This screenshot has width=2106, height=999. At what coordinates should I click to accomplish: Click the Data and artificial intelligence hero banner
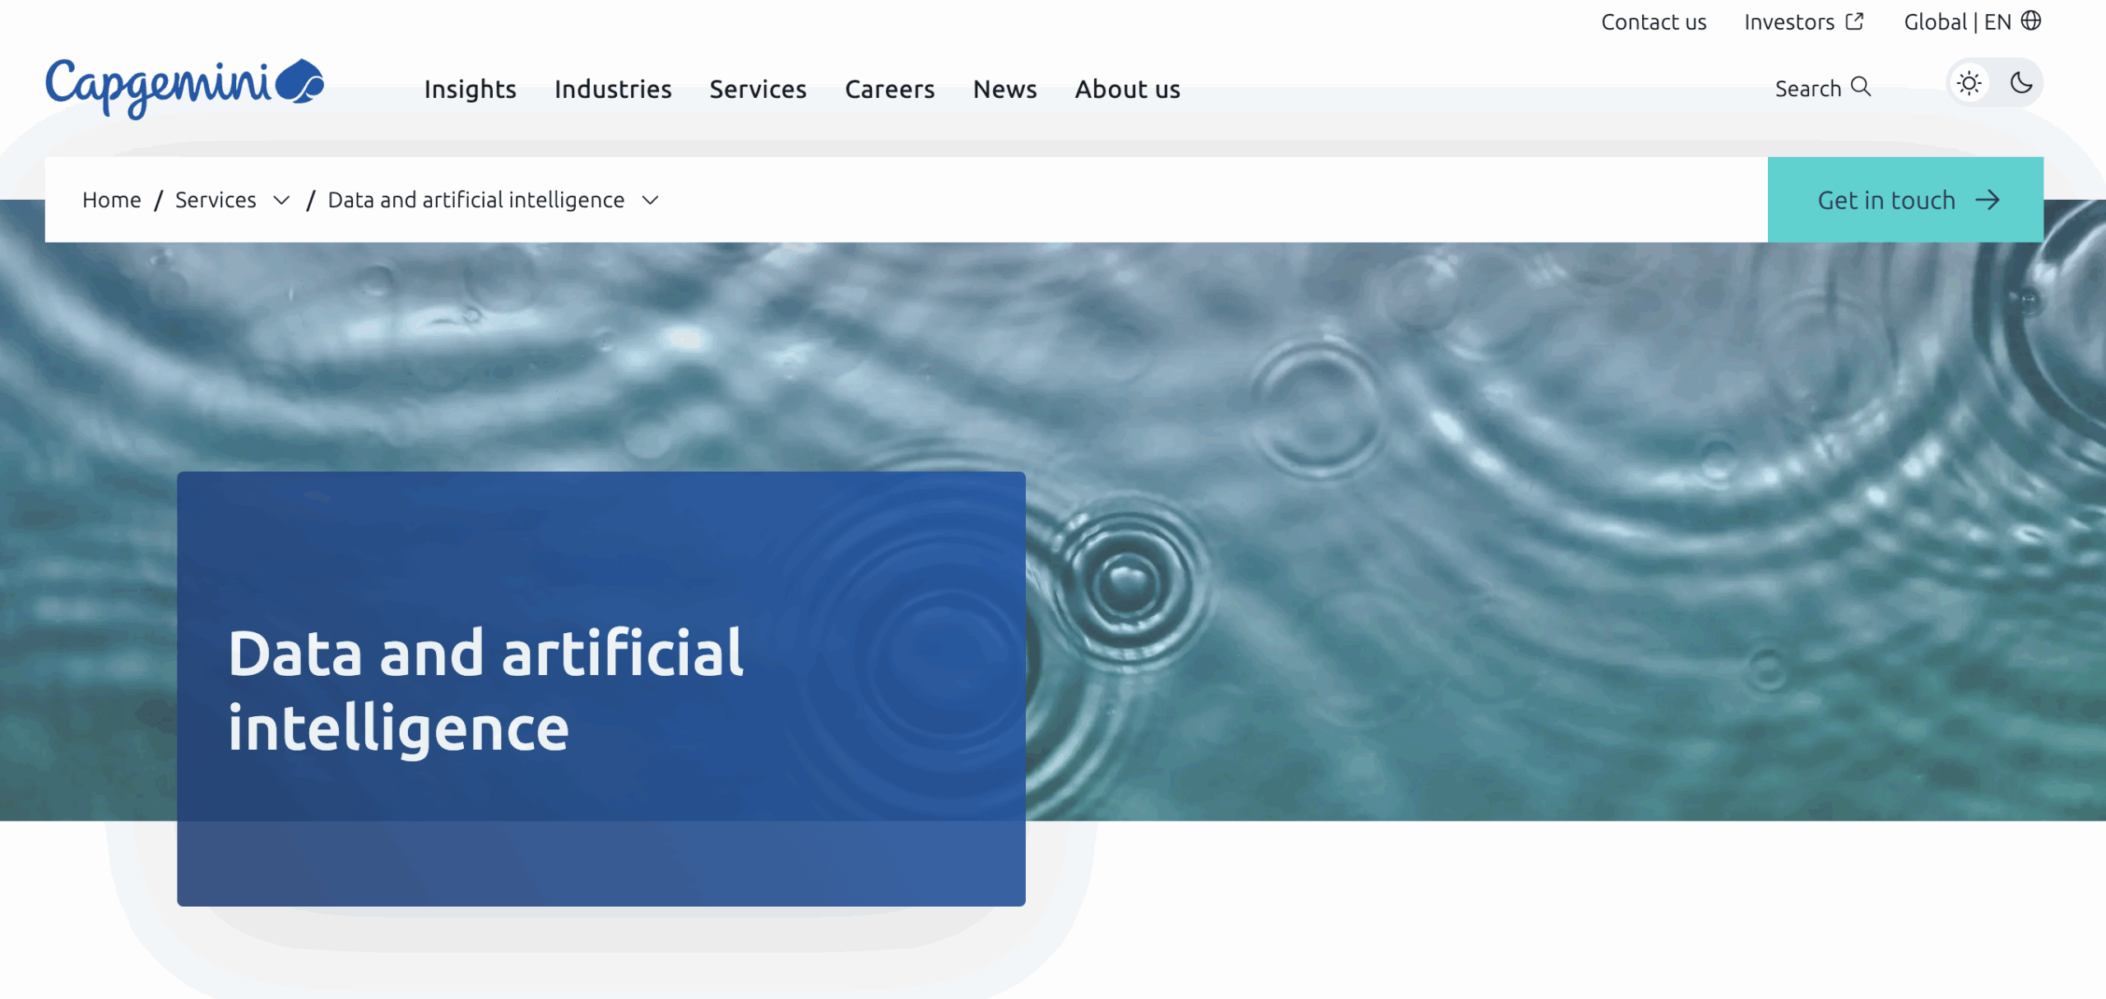601,687
